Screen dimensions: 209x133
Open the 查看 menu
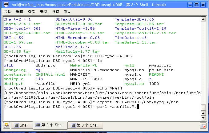tap(31, 12)
